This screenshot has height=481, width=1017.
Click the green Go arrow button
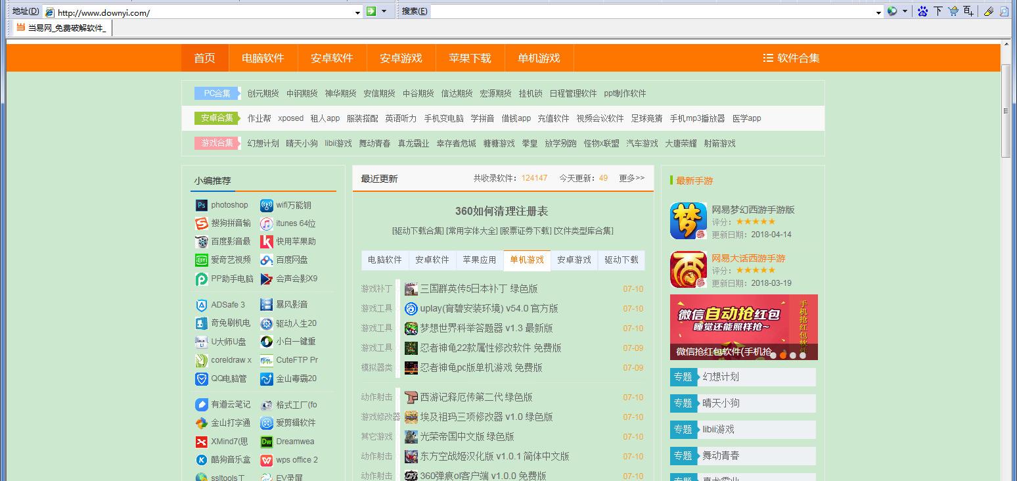pos(371,11)
